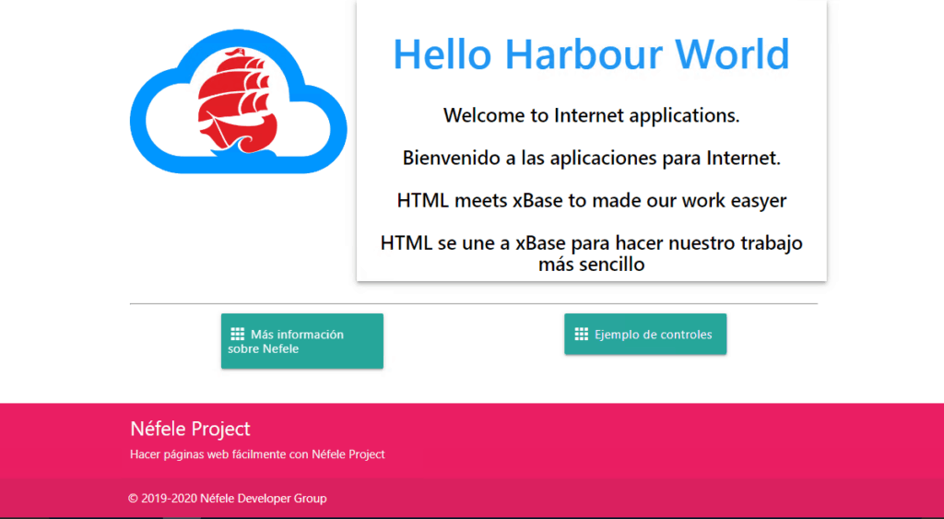The height and width of the screenshot is (519, 944).
Task: Click the pink footer background area
Action: point(645,442)
